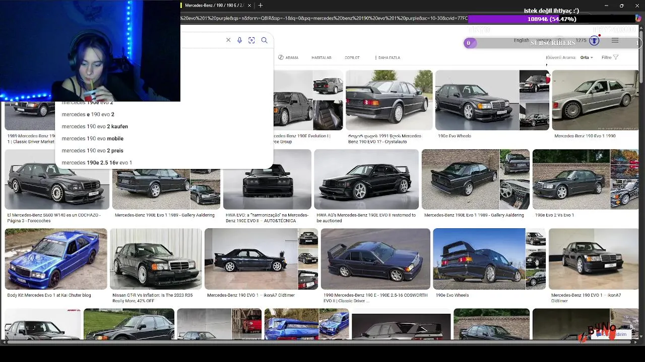This screenshot has width=645, height=362.
Task: Click 'Nissan GT-R Vs Inflation' caption link
Action: 152,298
